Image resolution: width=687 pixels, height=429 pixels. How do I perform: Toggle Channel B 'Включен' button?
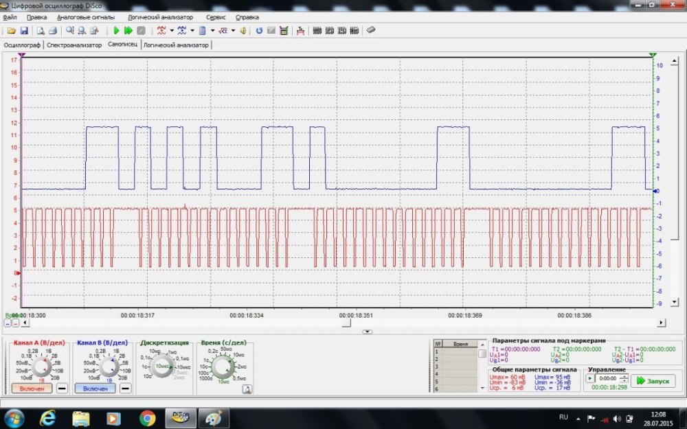95,389
